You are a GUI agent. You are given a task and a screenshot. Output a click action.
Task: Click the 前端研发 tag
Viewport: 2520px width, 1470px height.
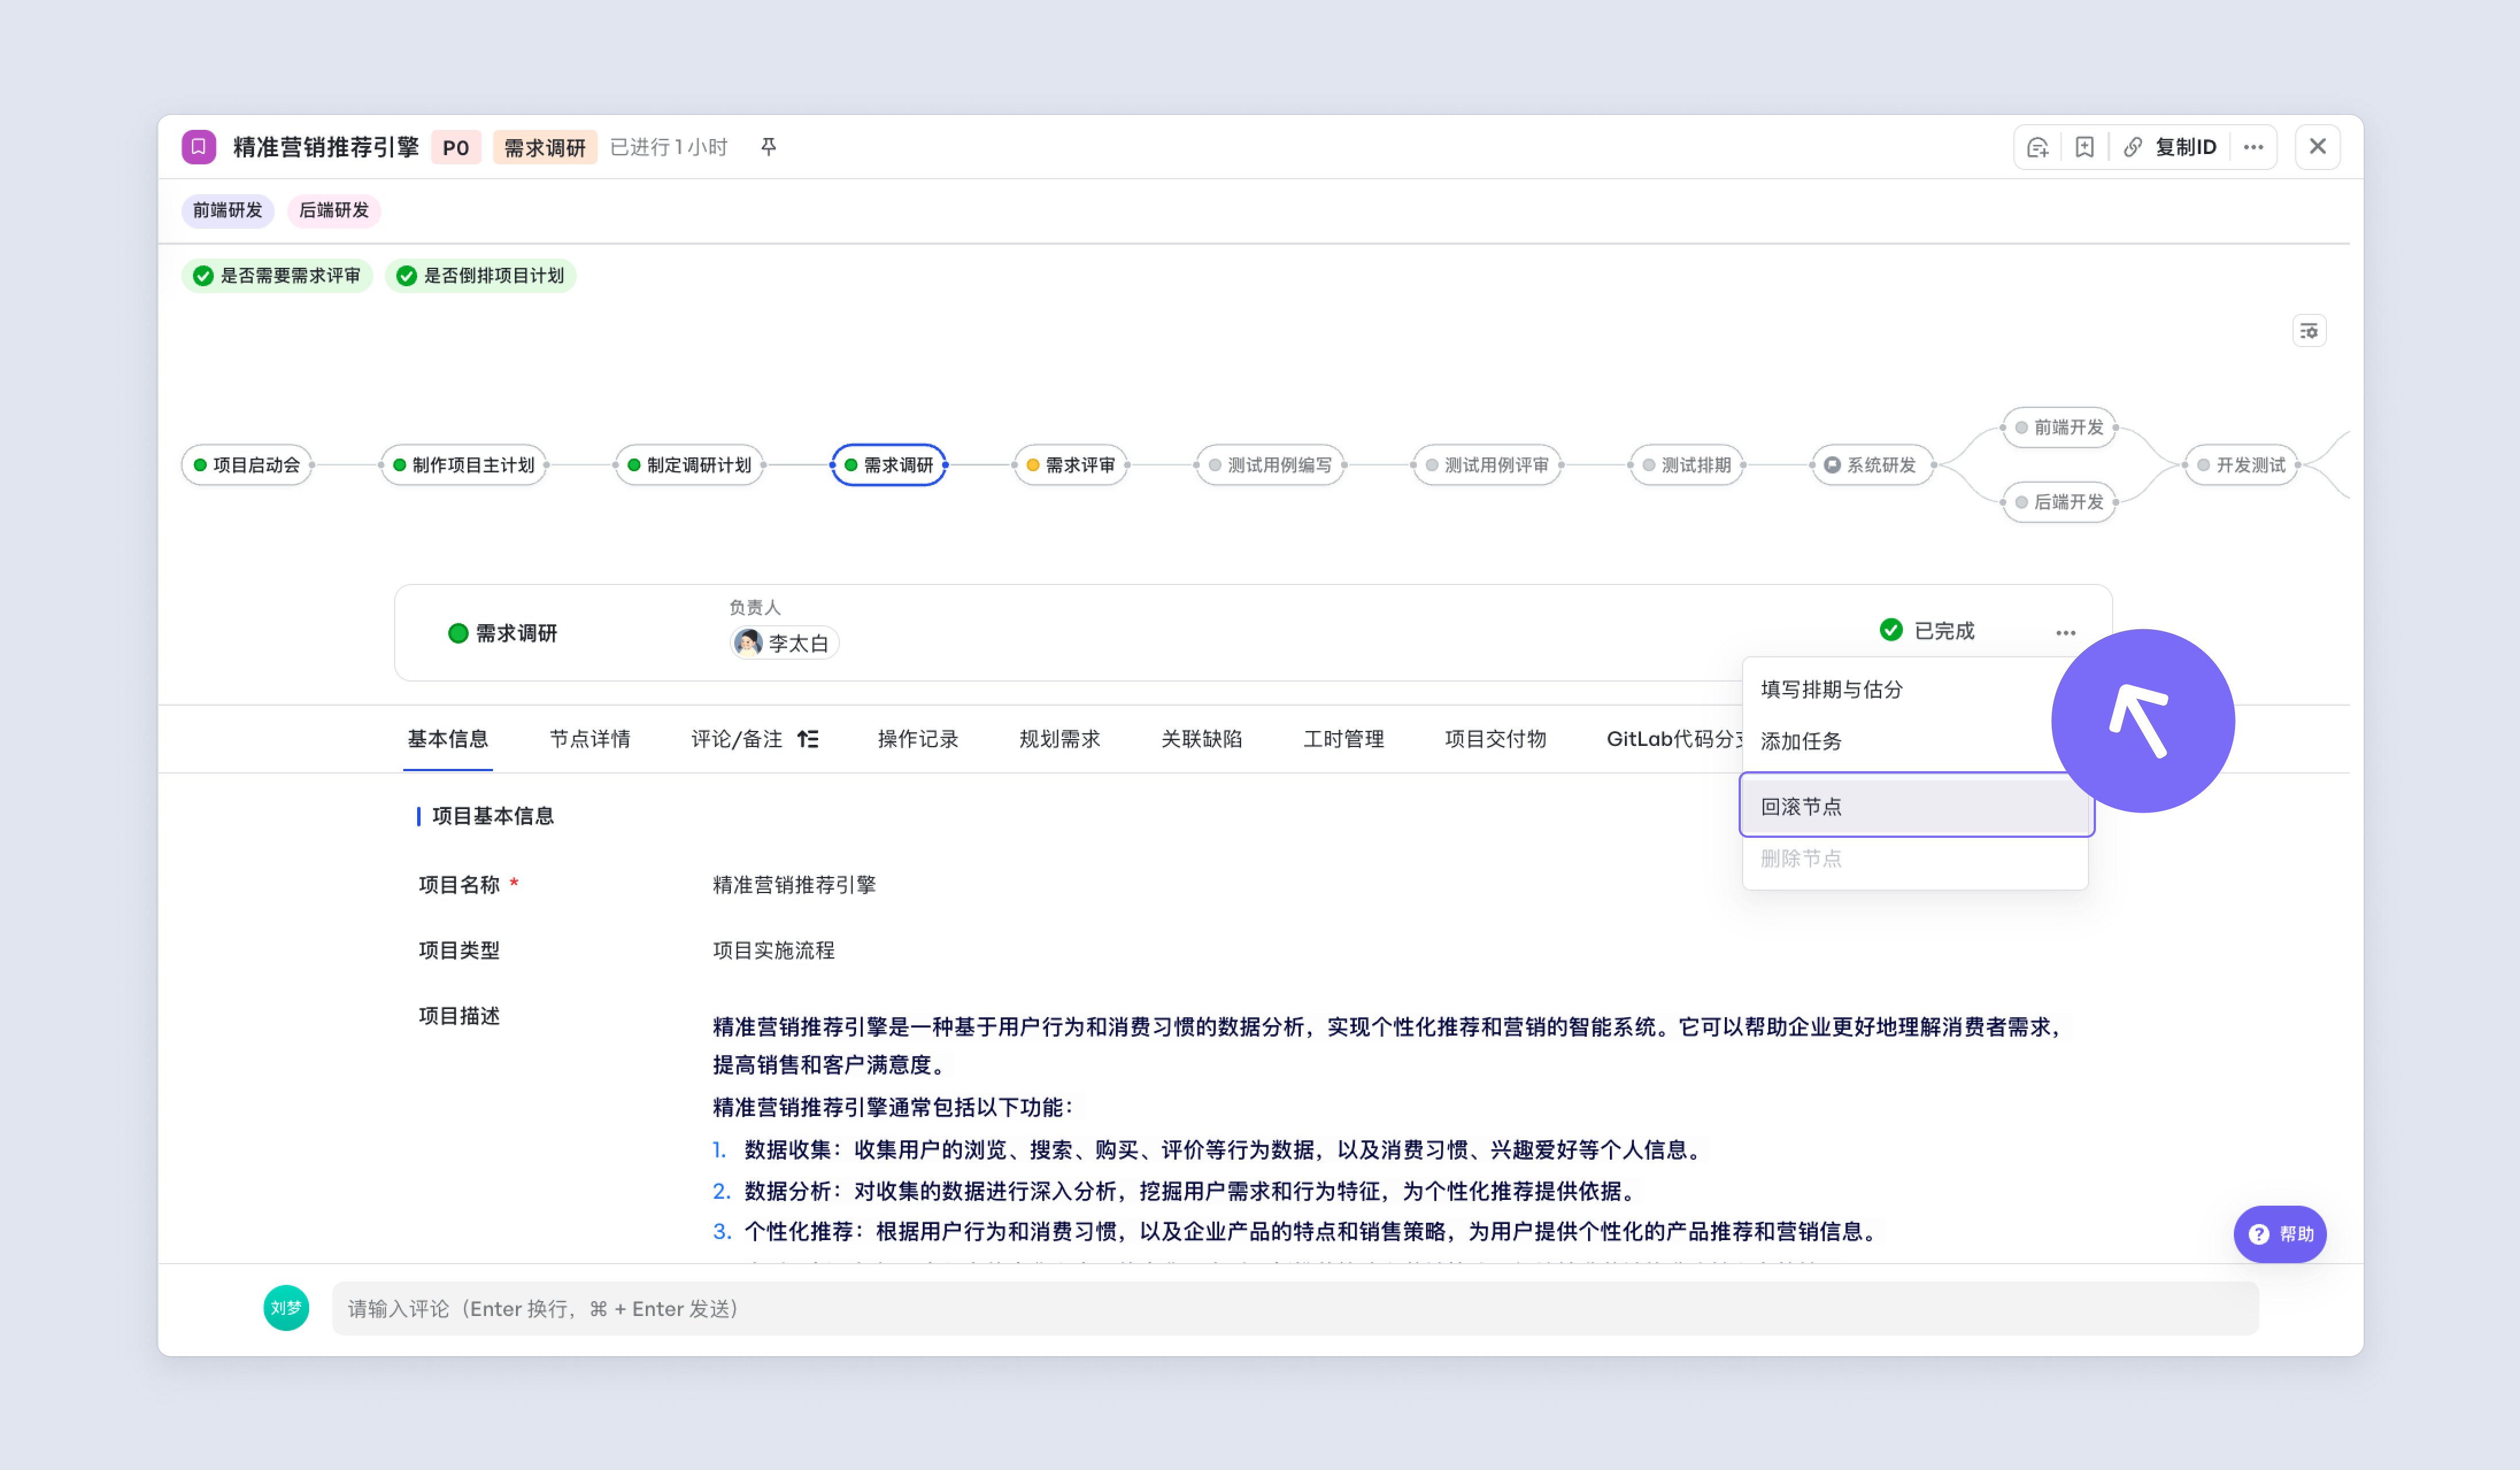228,211
